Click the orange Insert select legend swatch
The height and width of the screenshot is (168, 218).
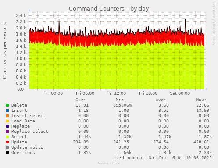pos(7,116)
